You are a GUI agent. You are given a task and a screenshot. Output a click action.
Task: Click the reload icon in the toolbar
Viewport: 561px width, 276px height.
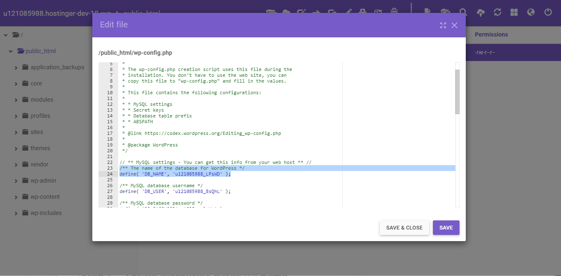497,12
